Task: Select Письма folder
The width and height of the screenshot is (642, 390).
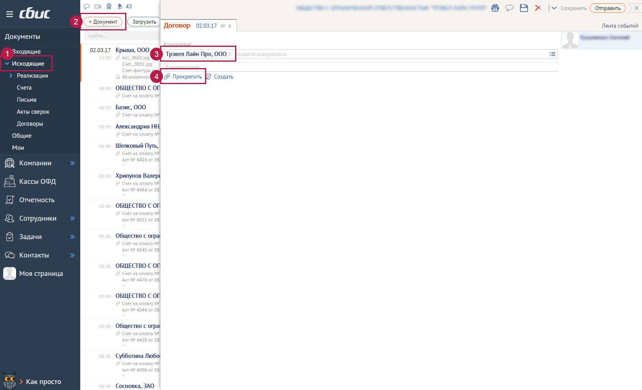Action: 26,100
